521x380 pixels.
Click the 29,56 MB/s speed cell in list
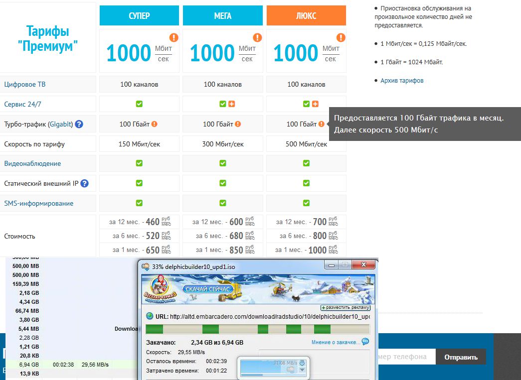(x=95, y=365)
